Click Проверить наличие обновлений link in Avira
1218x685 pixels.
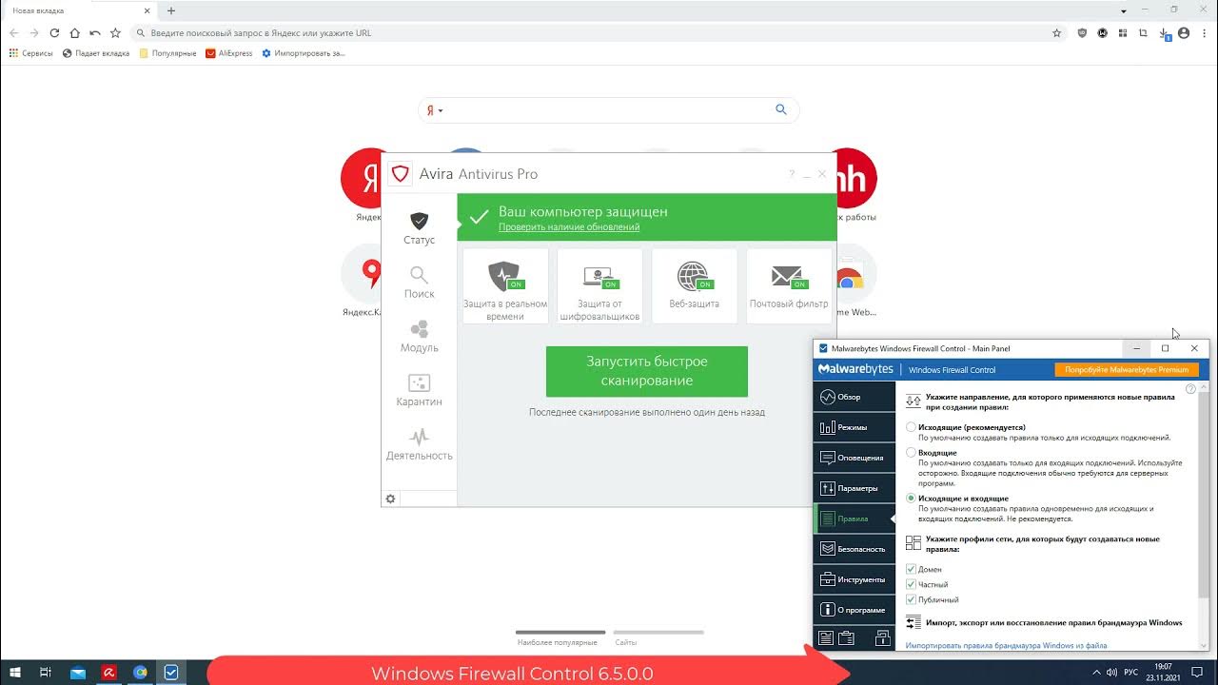coord(569,227)
